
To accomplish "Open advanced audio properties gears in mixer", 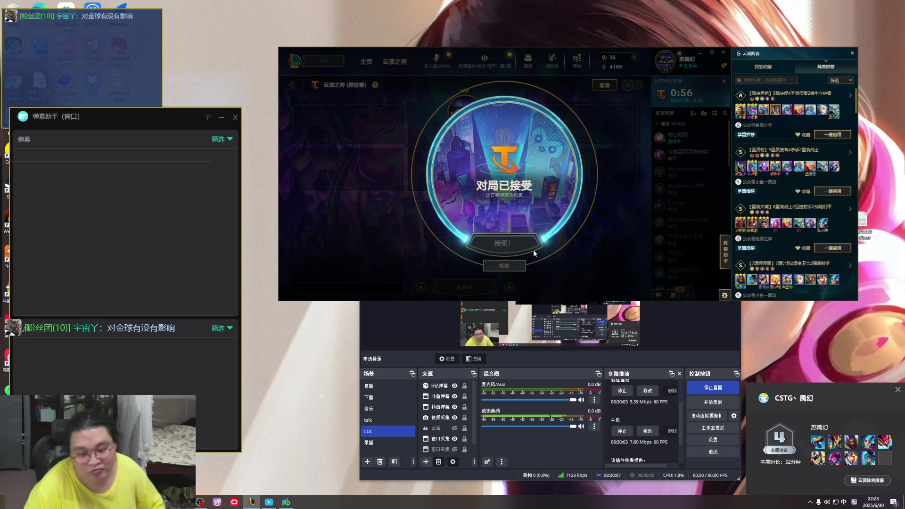I will (x=487, y=461).
